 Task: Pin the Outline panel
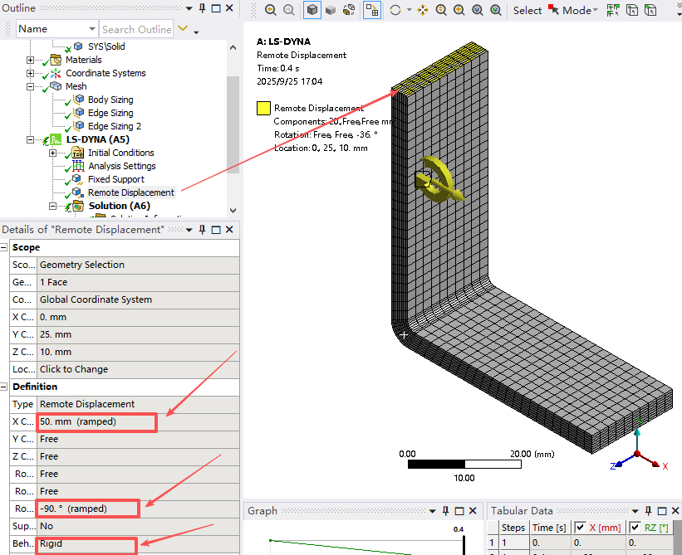pyautogui.click(x=202, y=8)
